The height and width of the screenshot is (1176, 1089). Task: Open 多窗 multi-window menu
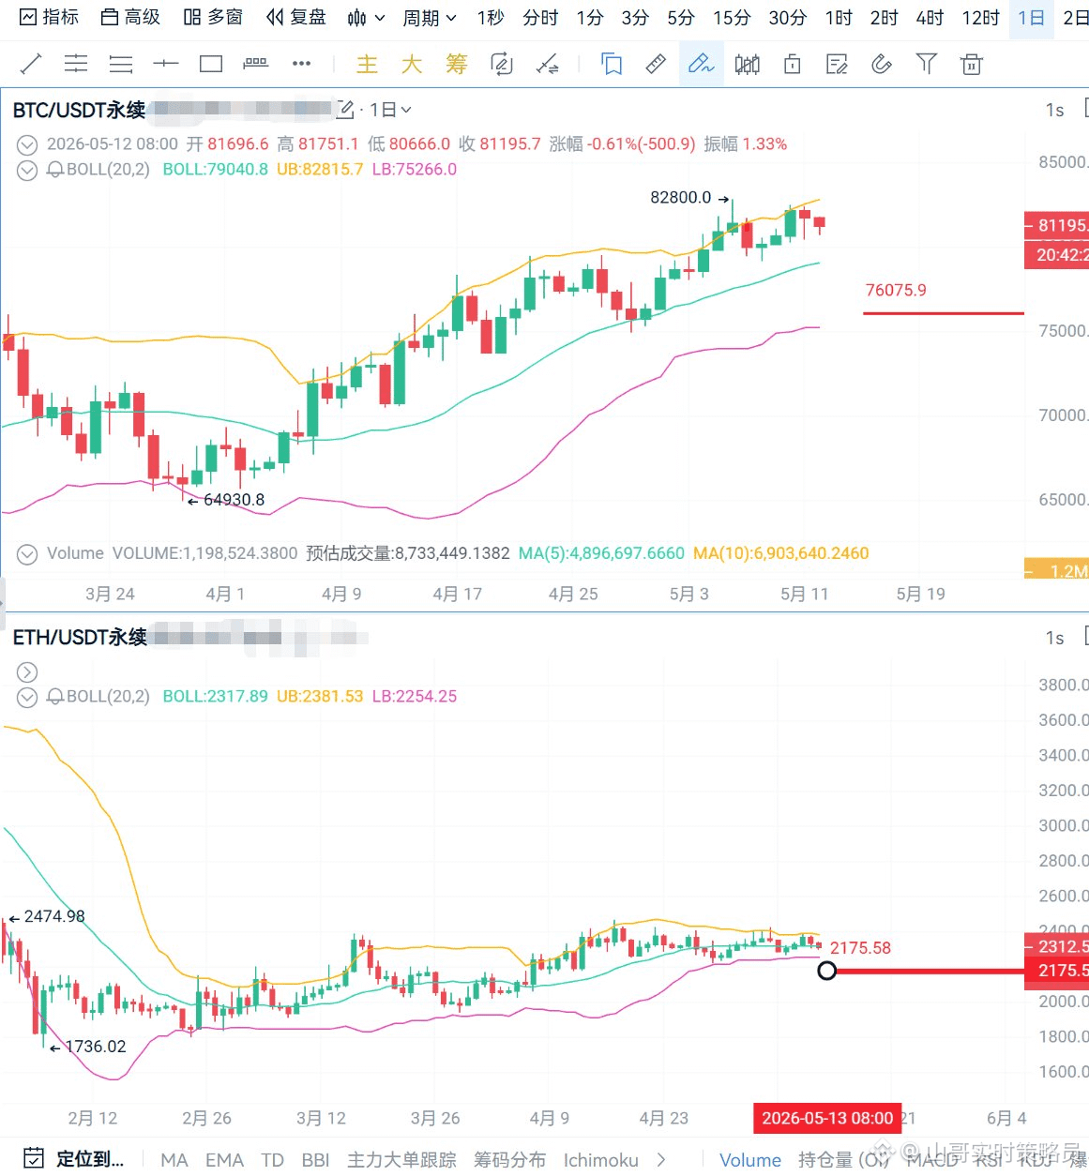pos(213,17)
